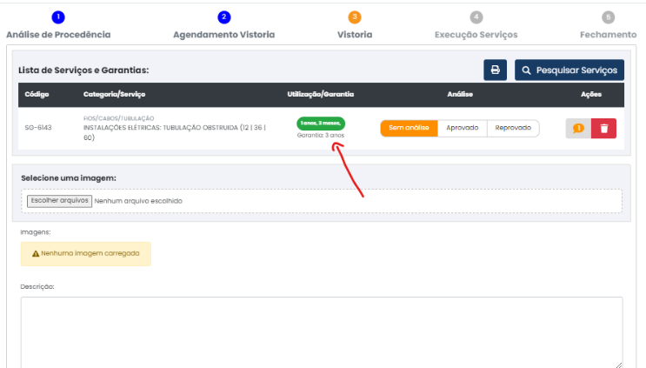Click the Código column header
Viewport: 646px width, 368px height.
[x=37, y=94]
